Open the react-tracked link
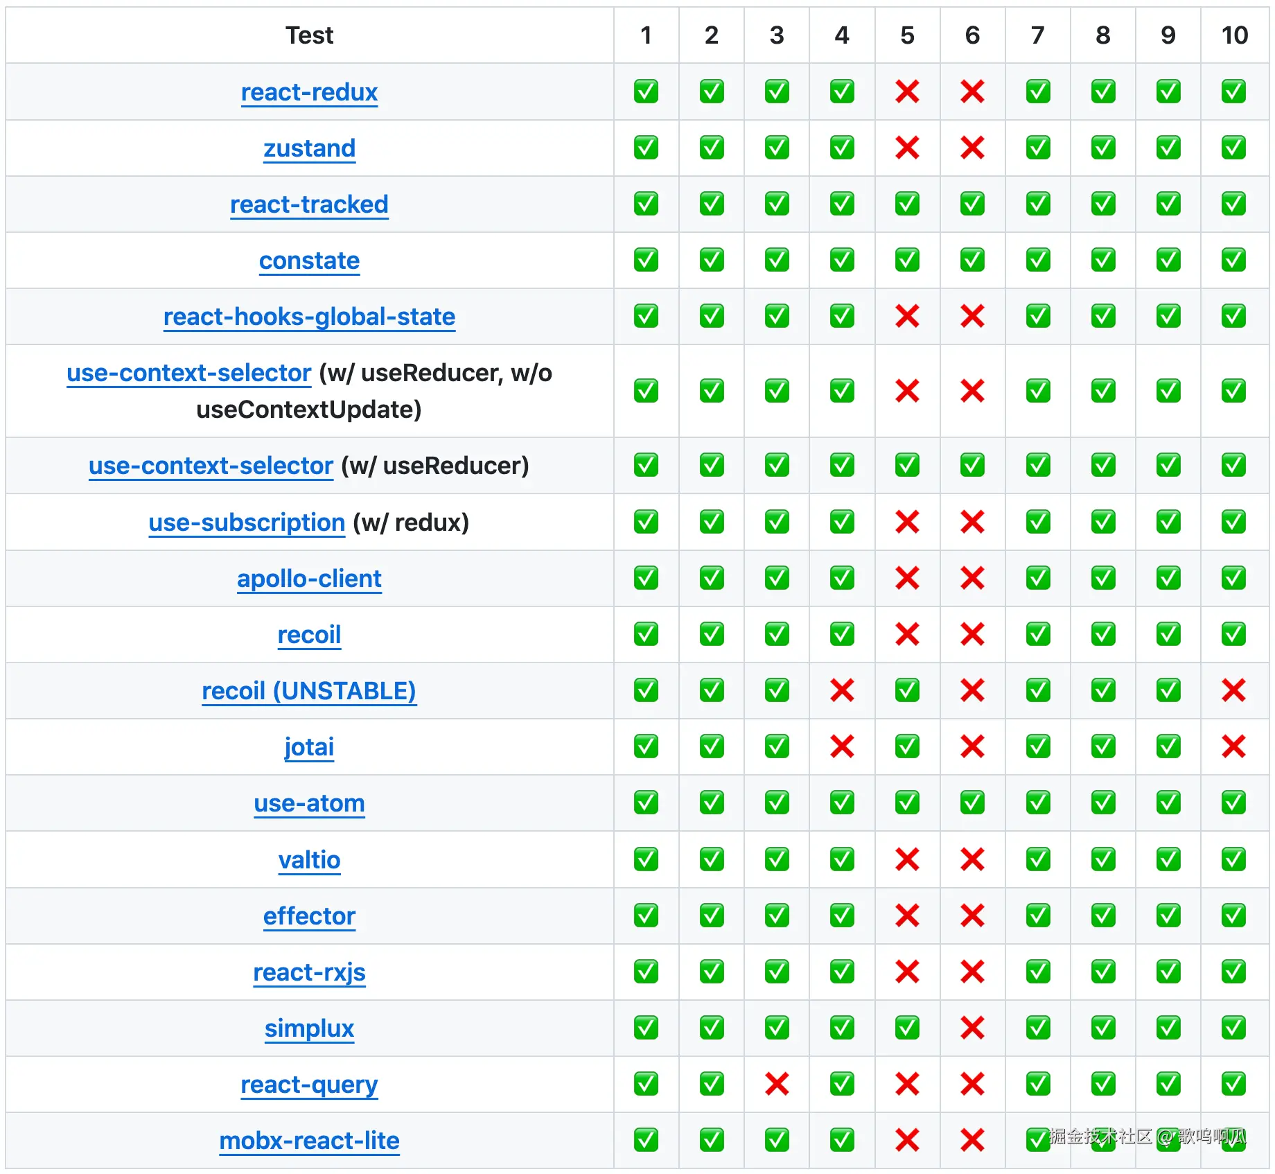The width and height of the screenshot is (1275, 1174). (309, 204)
